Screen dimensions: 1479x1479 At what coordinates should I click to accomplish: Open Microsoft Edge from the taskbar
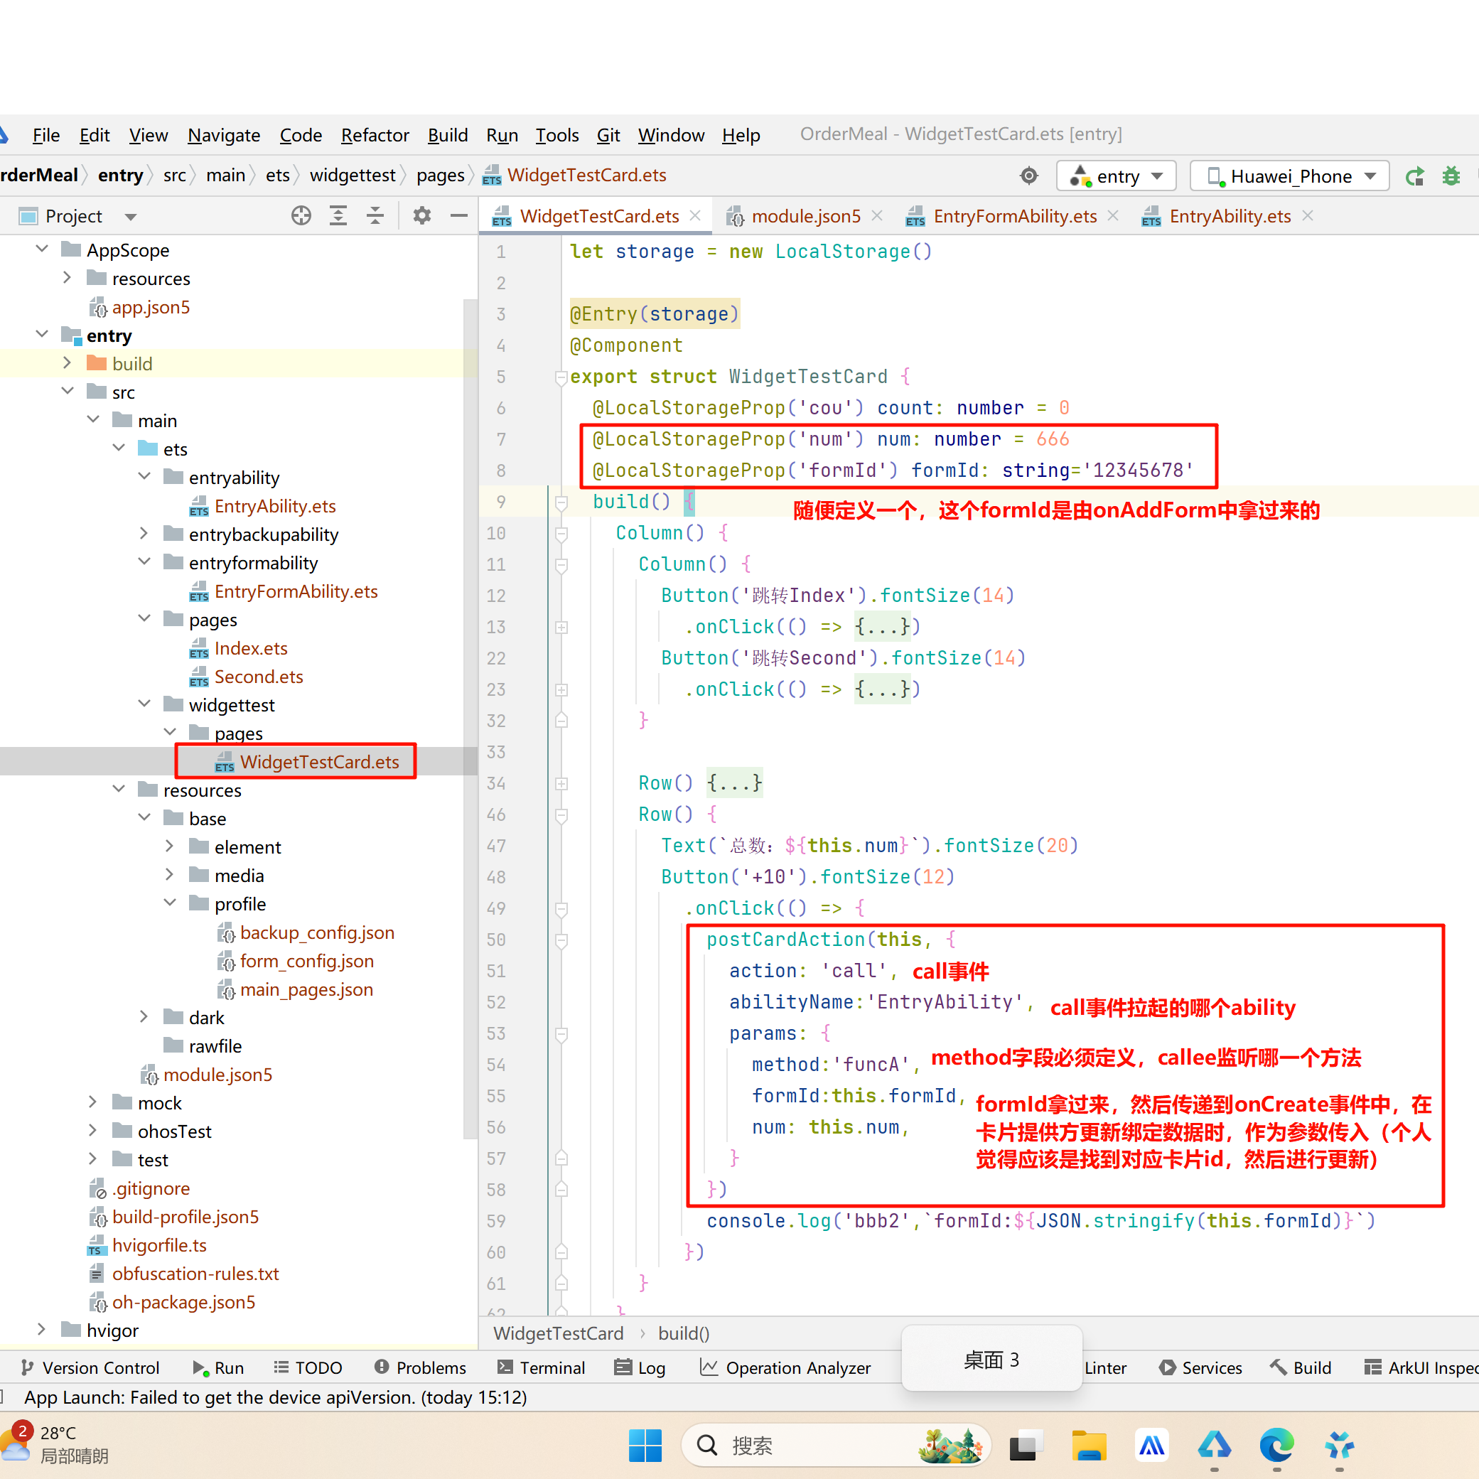click(x=1276, y=1445)
